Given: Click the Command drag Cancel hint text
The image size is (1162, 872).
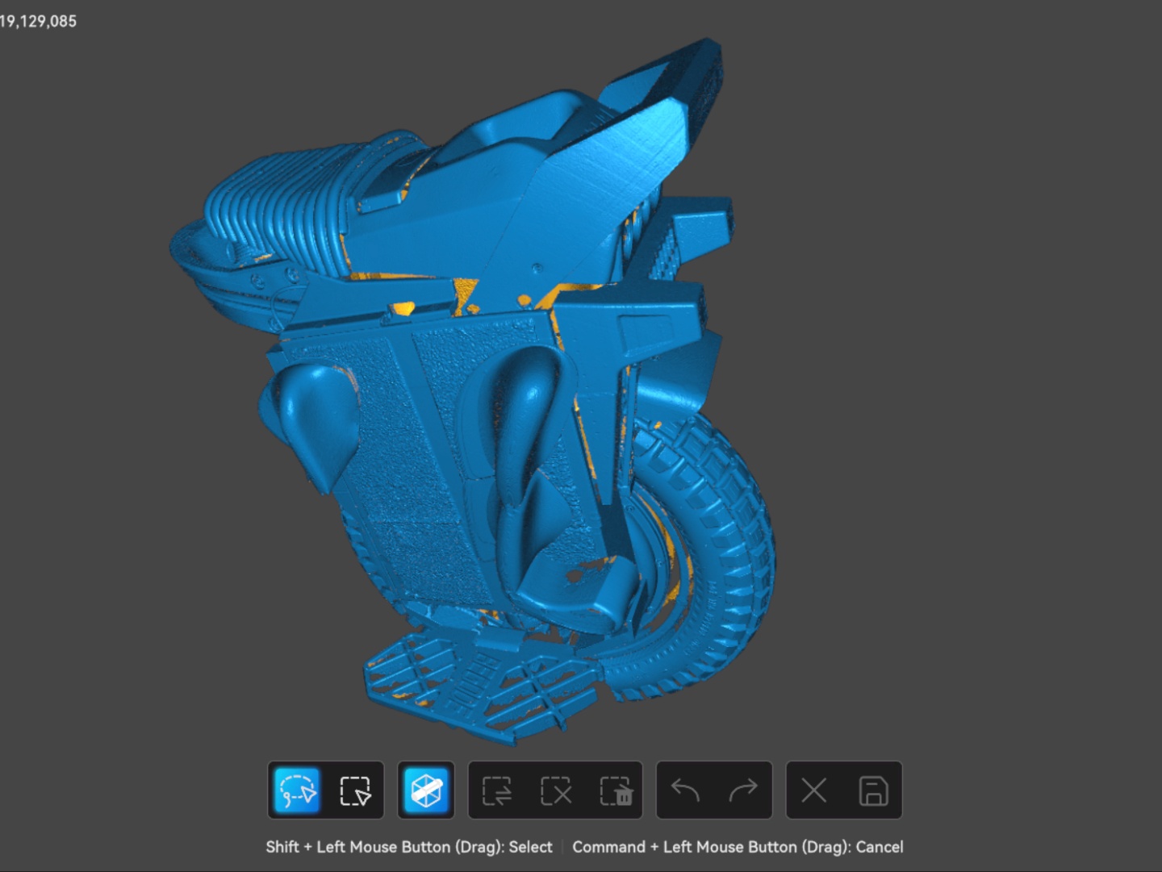Looking at the screenshot, I should click(x=738, y=847).
